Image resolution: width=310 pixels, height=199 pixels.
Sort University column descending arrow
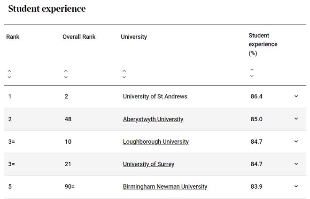[x=124, y=77]
